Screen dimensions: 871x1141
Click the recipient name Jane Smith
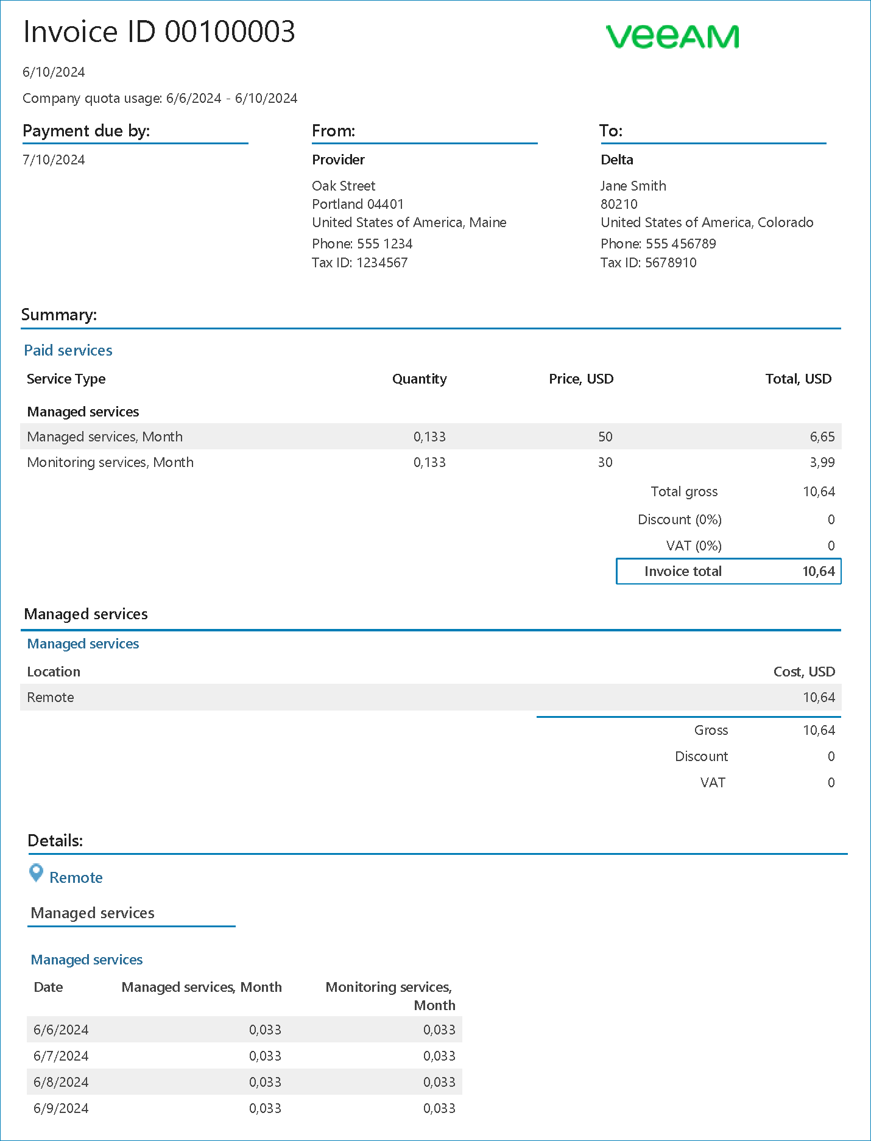click(633, 186)
